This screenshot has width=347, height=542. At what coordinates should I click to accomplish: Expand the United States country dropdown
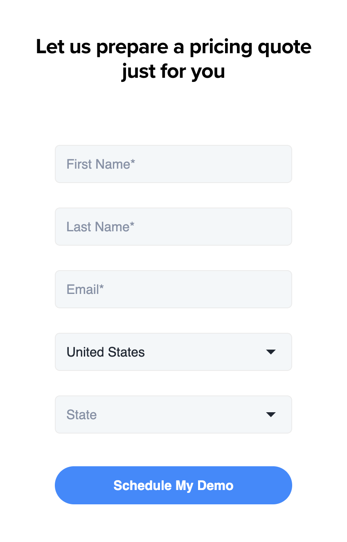pyautogui.click(x=173, y=352)
